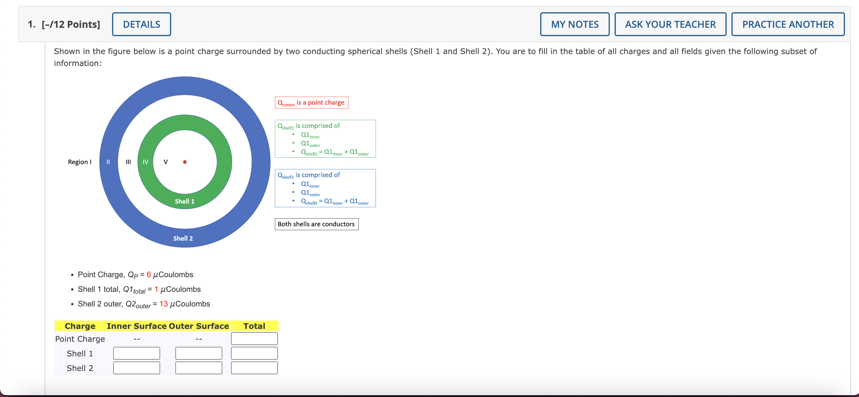Click Shell 1 Total input field

coord(254,353)
